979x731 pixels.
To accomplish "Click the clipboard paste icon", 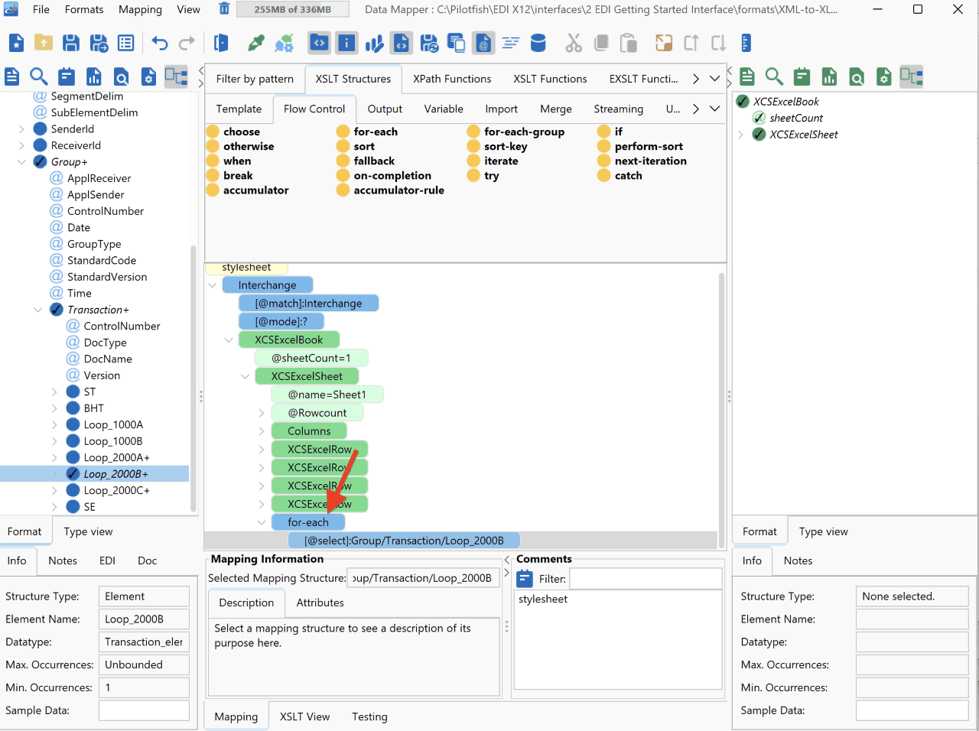I will 629,43.
